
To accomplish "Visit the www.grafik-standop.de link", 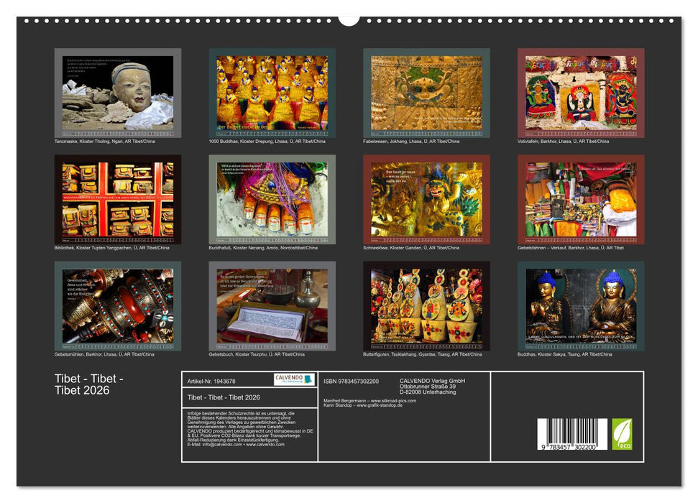I will 380,405.
